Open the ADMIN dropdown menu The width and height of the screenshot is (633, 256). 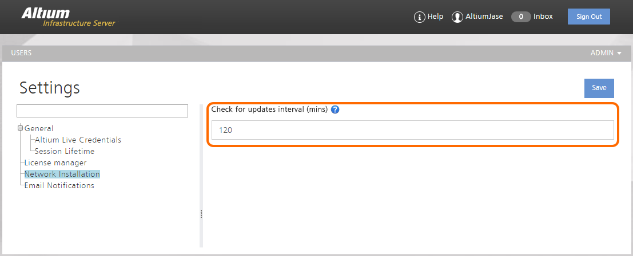coord(606,53)
